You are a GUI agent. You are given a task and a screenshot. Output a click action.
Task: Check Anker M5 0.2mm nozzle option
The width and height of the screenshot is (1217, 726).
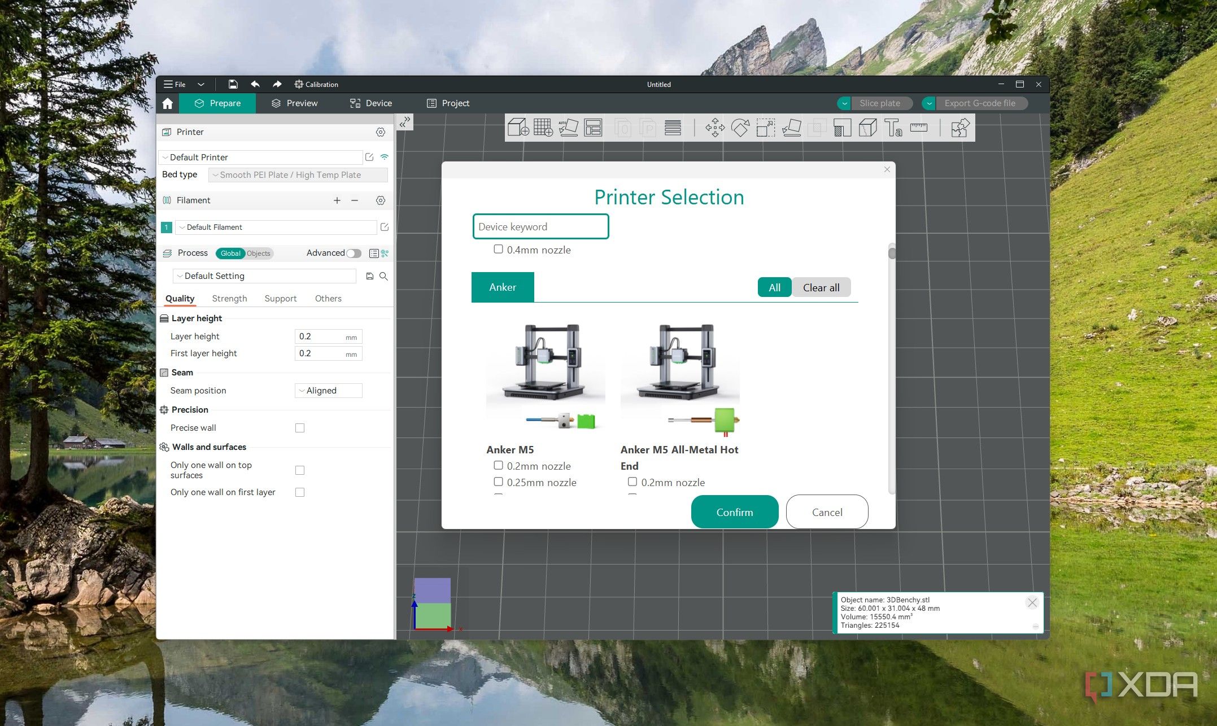pyautogui.click(x=498, y=466)
